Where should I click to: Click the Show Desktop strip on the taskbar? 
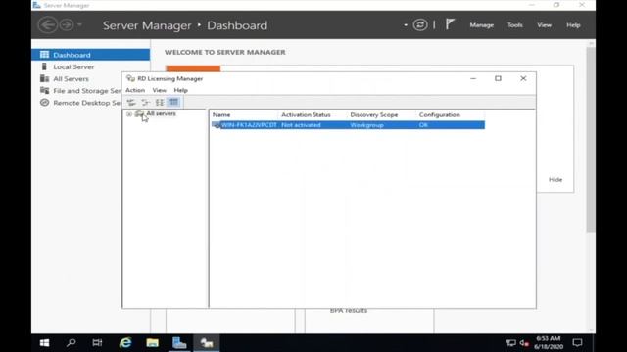(x=594, y=343)
